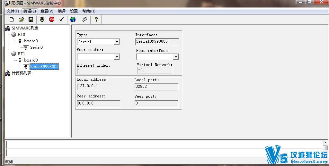Open the 查看(V) menu
Image resolution: width=329 pixels, height=166 pixels.
(x=47, y=11)
